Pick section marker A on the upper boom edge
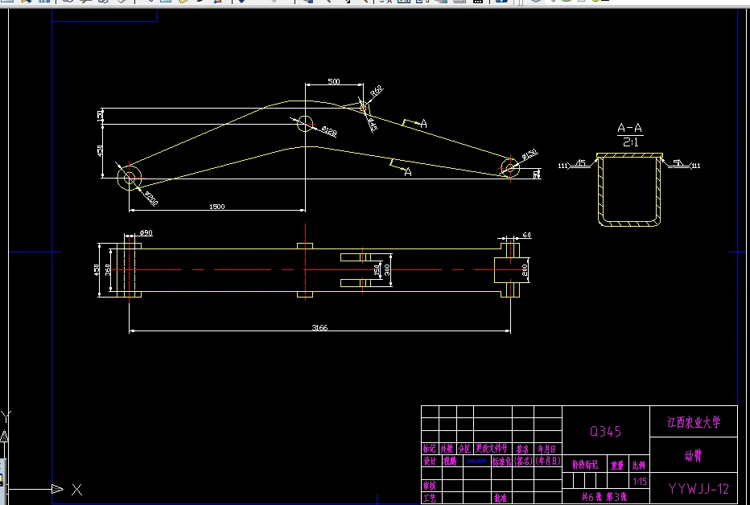This screenshot has width=750, height=505. click(422, 124)
